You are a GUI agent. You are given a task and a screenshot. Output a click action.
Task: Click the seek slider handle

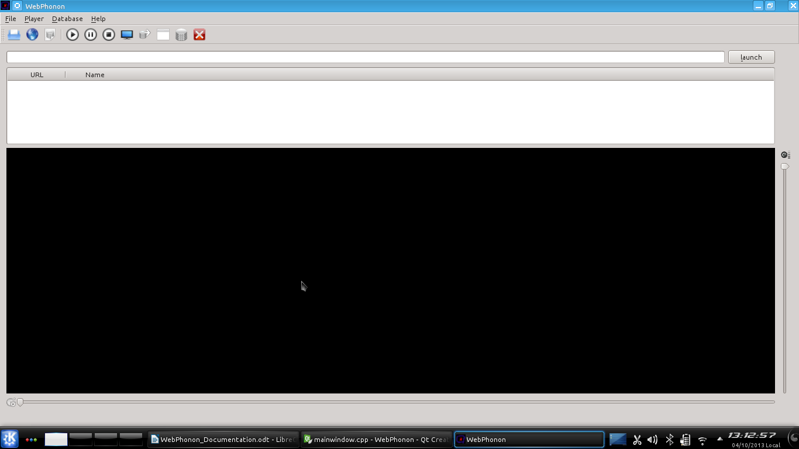coord(20,402)
